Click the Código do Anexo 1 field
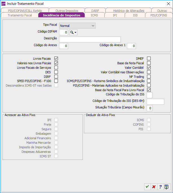Screen dimensions: 173x193 coord(131,46)
